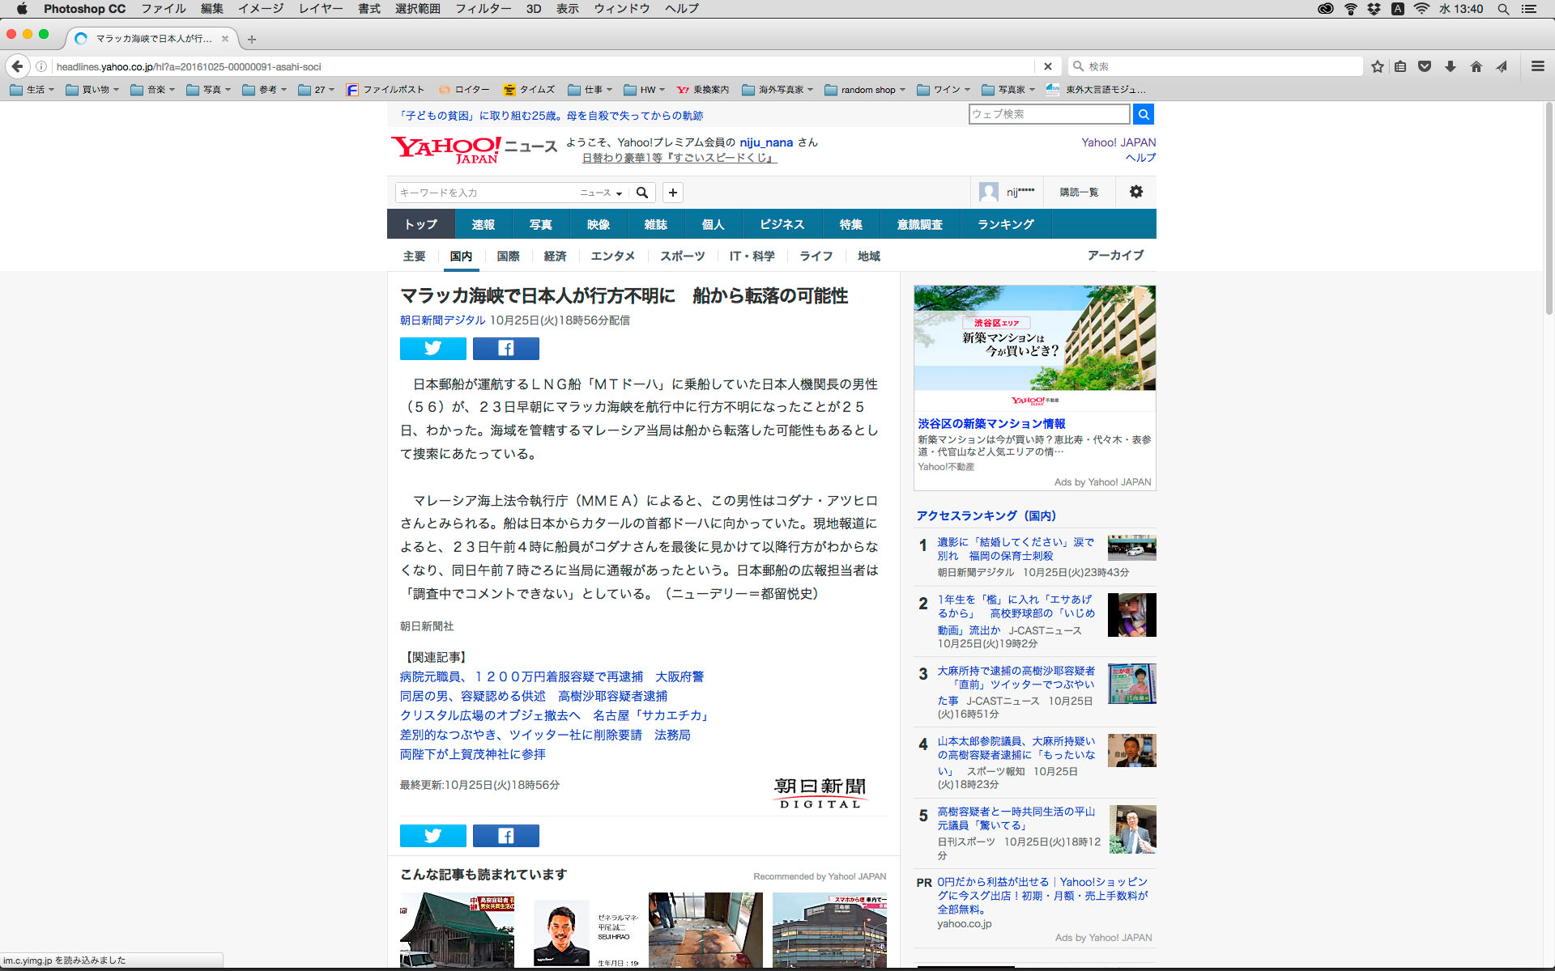
Task: Open Yahoo settings gear icon
Action: 1135,192
